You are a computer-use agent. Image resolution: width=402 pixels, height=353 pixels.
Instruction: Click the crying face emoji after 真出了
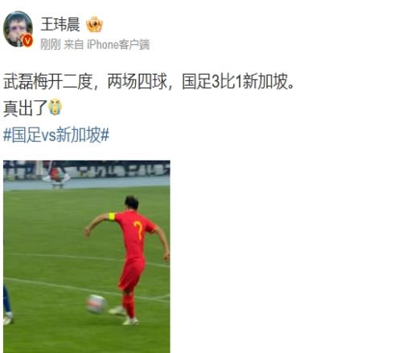coord(55,107)
